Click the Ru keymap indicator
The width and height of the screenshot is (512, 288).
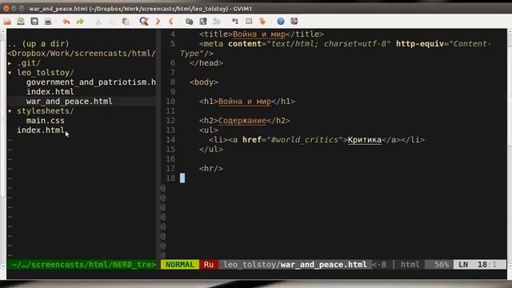209,265
